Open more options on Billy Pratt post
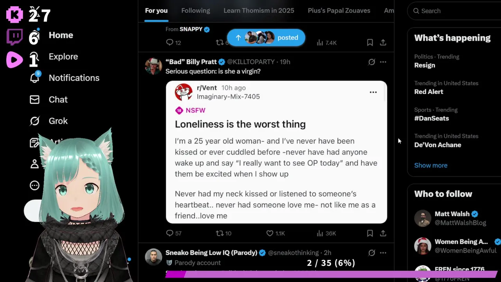501x282 pixels. point(383,62)
